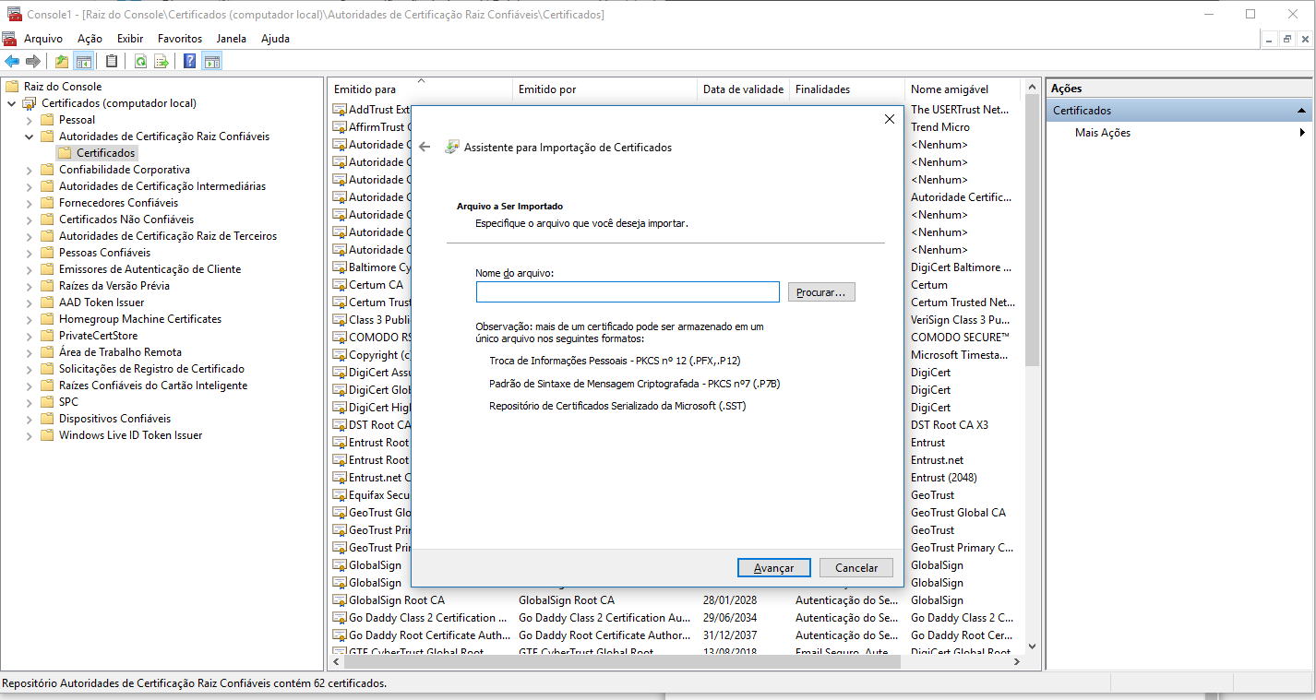This screenshot has width=1316, height=700.
Task: Click the certificate icon for AddTrust Ext
Action: pos(340,110)
